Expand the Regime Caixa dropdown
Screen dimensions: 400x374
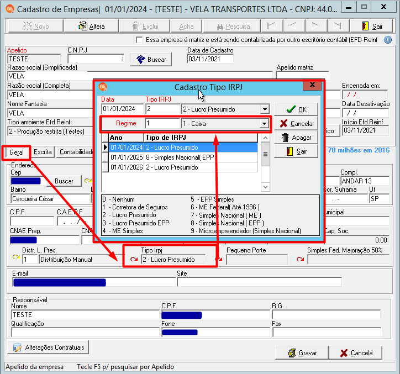[x=264, y=124]
